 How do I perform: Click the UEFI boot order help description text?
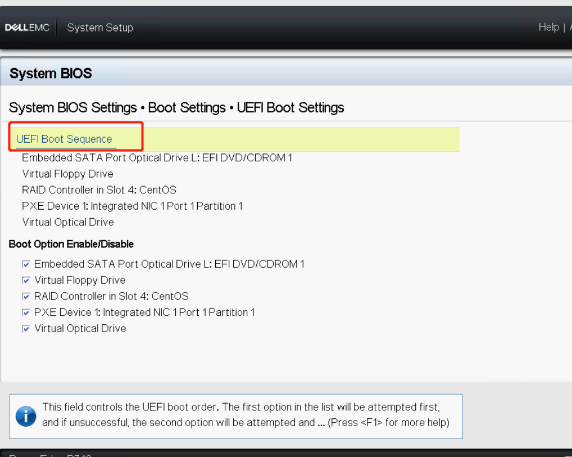tap(246, 415)
